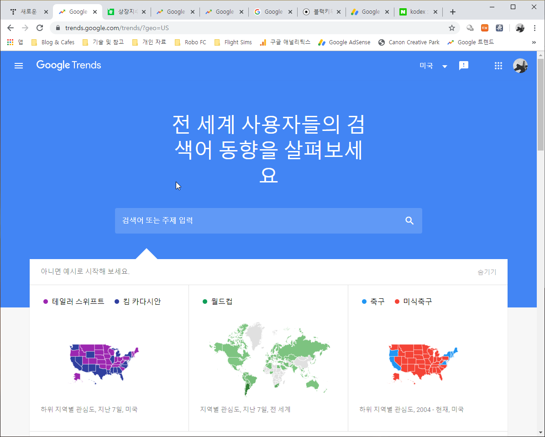Open the 개인 자료 bookmark folder
The height and width of the screenshot is (437, 545).
(149, 42)
